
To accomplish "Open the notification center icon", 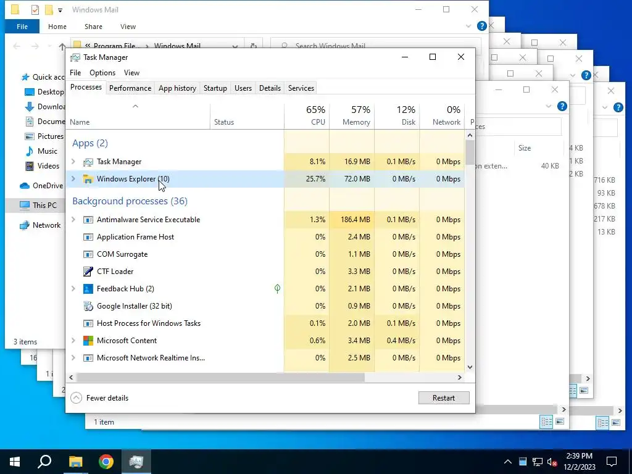I will click(612, 462).
